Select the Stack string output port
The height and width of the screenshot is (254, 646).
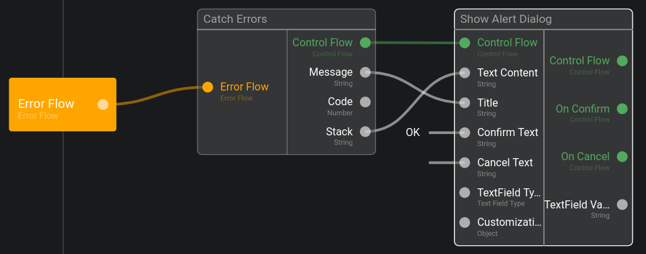[x=365, y=131]
